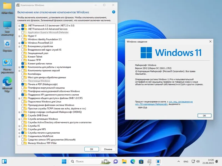
Task: Launch the Microsoft Edge desktop shortcut
Action: pyautogui.click(x=7, y=85)
